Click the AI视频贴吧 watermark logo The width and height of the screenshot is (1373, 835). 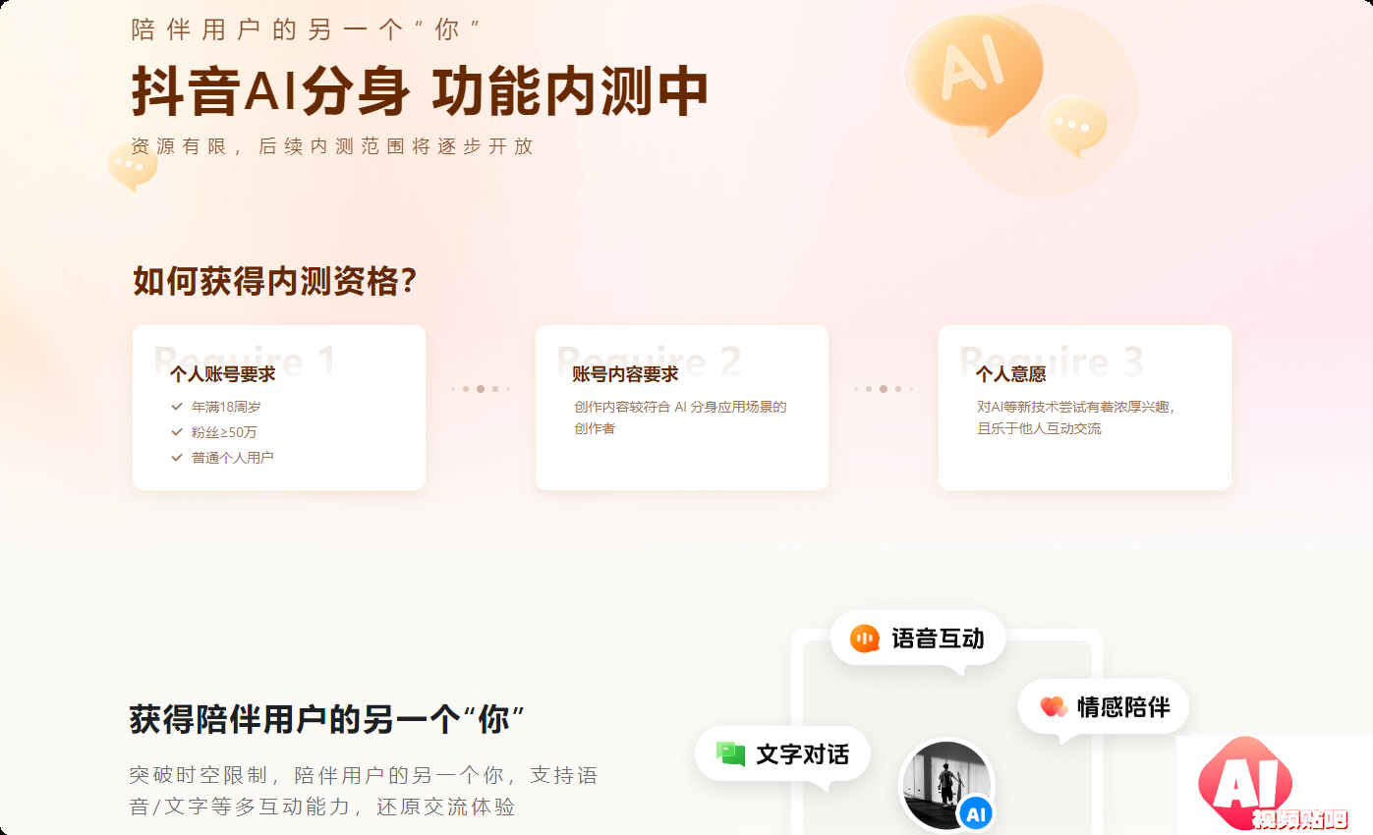(x=1274, y=785)
